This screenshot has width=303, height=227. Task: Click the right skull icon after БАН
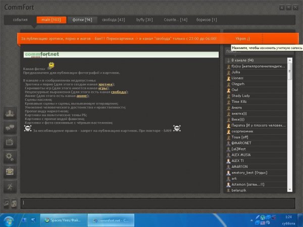coord(177,129)
